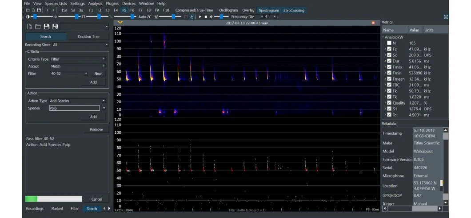The width and height of the screenshot is (471, 218).
Task: Toggle the Quality metric checkbox
Action: click(389, 103)
